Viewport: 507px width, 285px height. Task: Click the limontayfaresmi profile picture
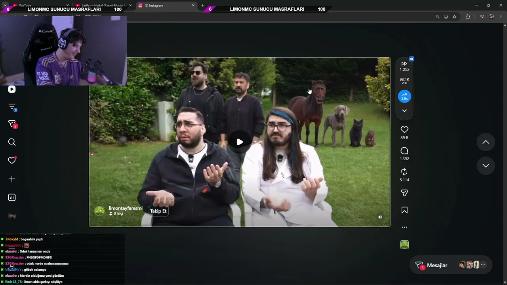100,211
